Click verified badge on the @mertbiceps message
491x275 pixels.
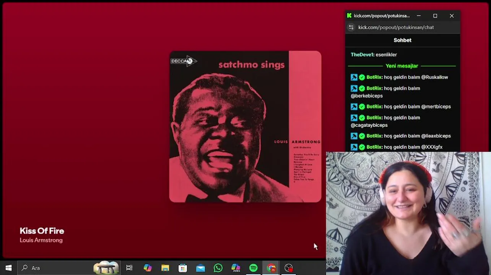pos(362,107)
